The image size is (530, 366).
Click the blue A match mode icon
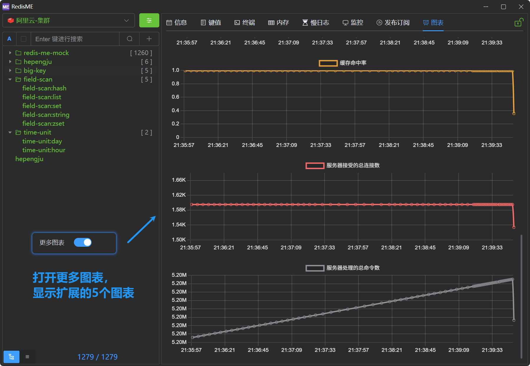point(9,39)
